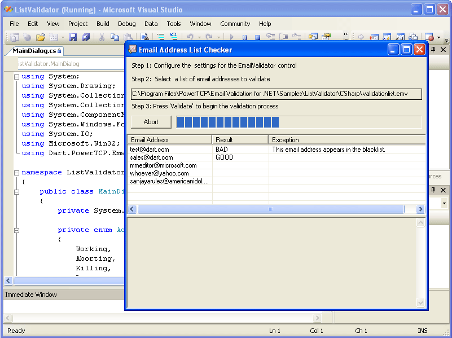This screenshot has height=338, width=452.
Task: Open the dropdown in the lower right panel
Action: [x=444, y=204]
